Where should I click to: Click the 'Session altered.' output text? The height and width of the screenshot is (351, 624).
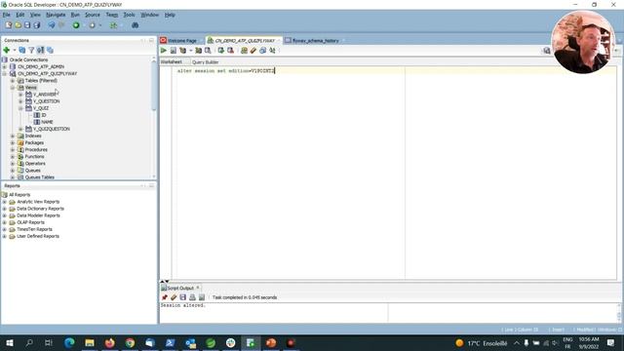182,305
